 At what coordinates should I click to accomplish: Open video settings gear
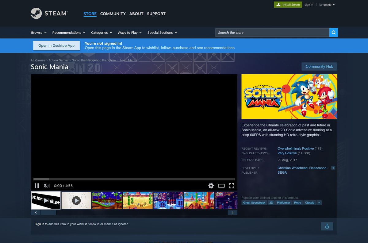click(211, 186)
